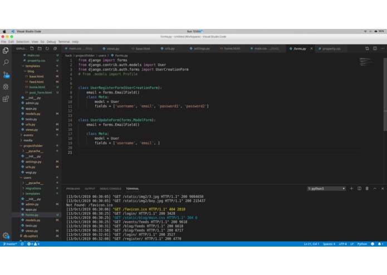Maximize the terminal panel size
Viewport: 387px width, 275px height.
375,188
